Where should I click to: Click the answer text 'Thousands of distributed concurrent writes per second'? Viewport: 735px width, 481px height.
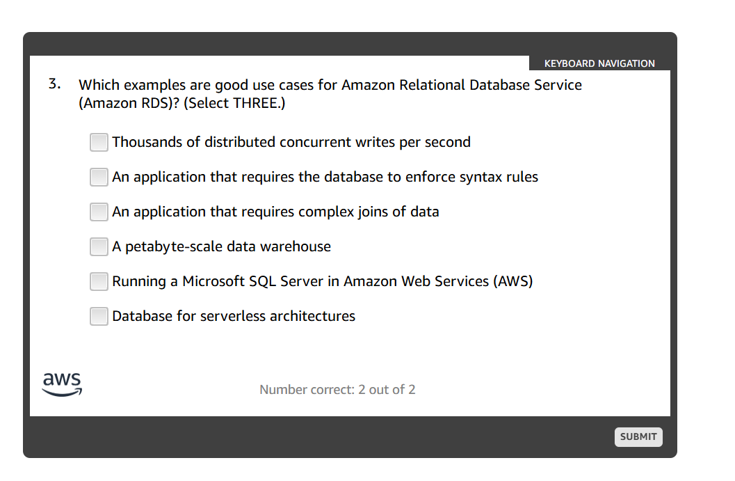click(x=291, y=142)
